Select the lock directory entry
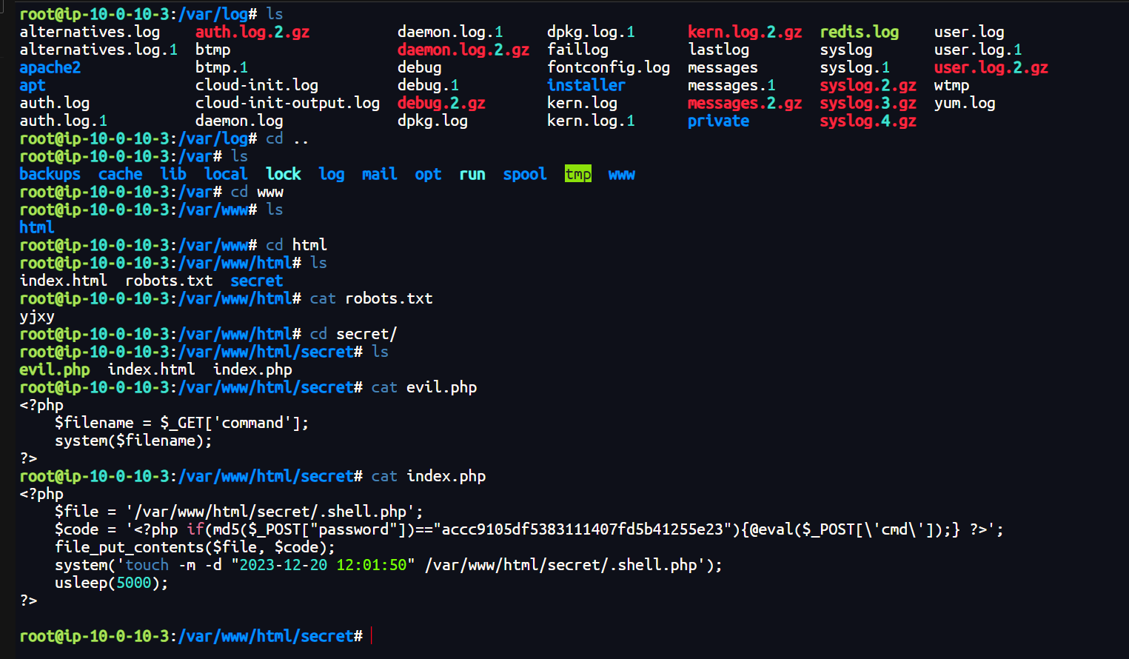 pos(284,174)
